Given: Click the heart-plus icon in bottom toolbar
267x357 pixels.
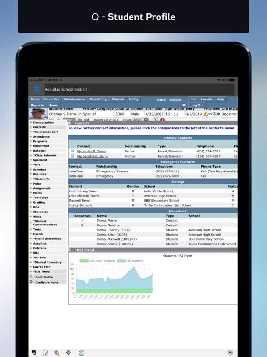Looking at the screenshot, I should tap(34, 353).
